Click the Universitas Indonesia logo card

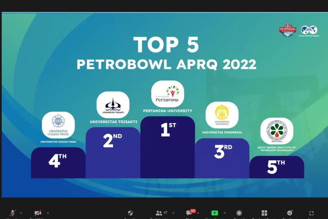pos(222,115)
